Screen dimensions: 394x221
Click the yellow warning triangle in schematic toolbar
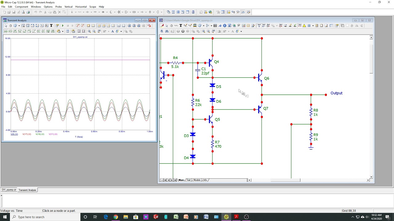[x=304, y=25]
